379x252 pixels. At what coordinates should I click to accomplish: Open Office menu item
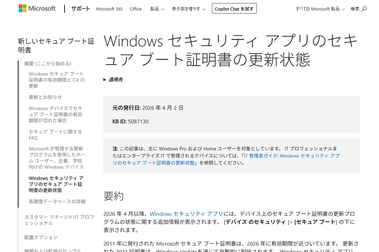(136, 9)
